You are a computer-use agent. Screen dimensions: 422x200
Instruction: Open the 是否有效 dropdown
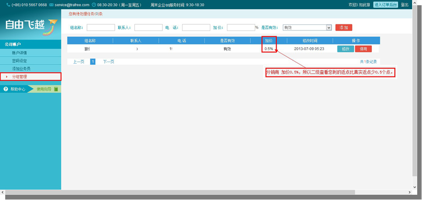(328, 28)
